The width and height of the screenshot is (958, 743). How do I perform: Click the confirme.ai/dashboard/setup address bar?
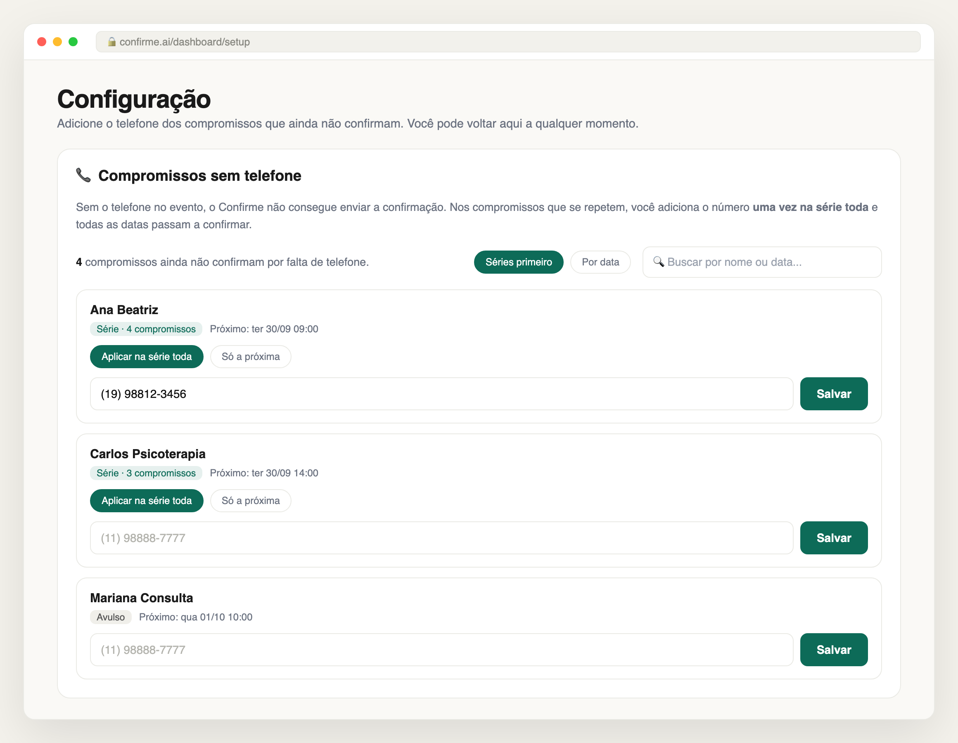508,42
